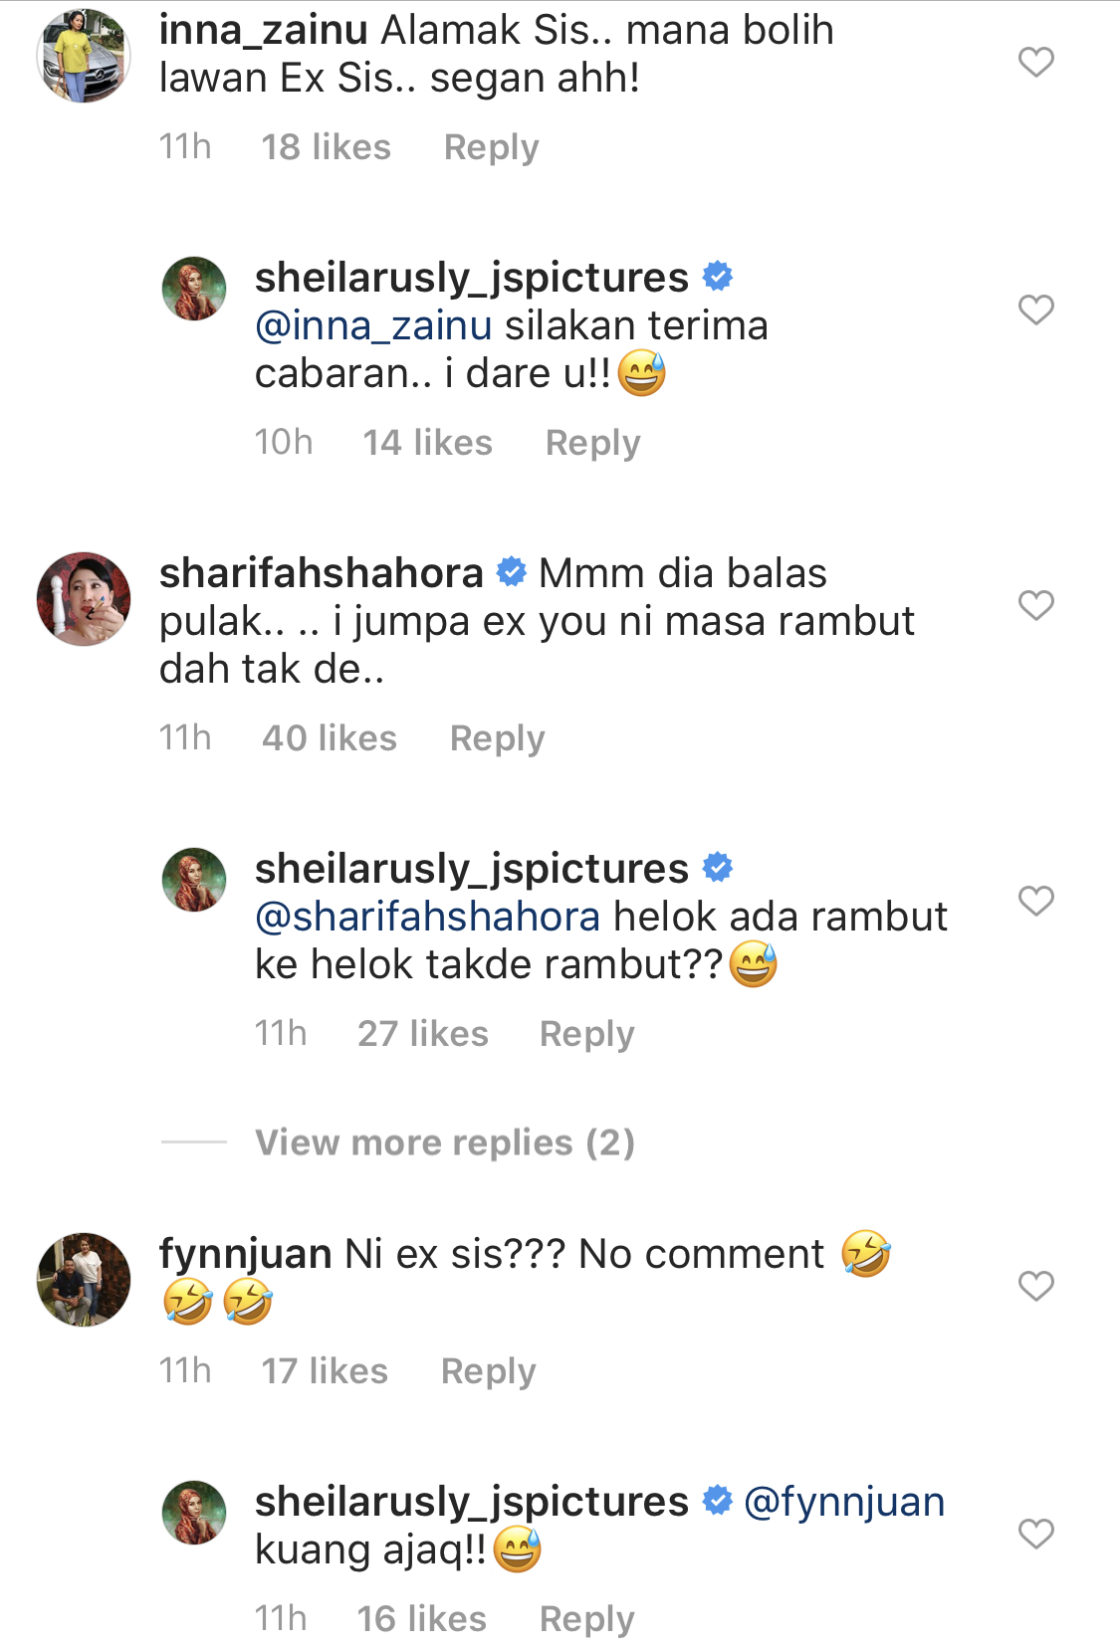Reply to sharifahshahora's comment
The width and height of the screenshot is (1120, 1650).
pos(497,738)
